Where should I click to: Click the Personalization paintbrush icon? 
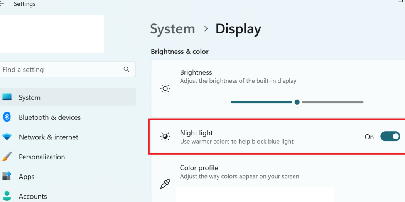[x=7, y=156]
